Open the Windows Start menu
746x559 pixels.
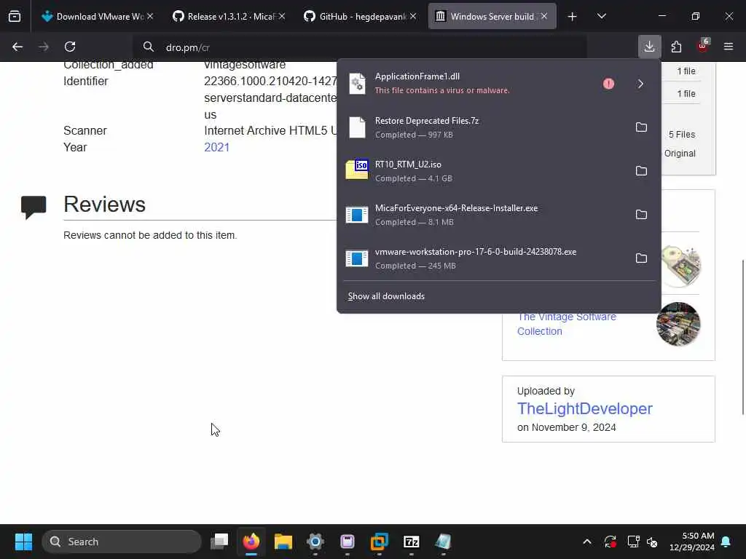tap(23, 542)
